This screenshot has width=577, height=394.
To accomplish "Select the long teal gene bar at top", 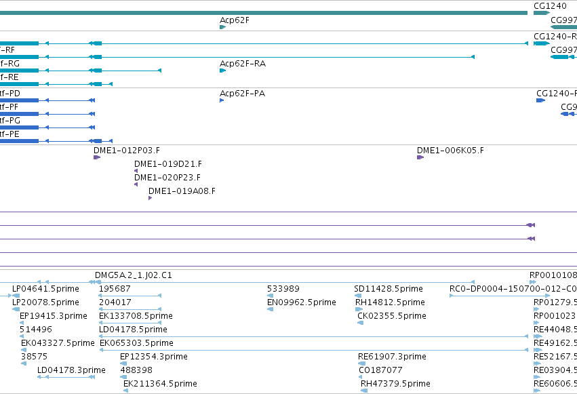I will coord(264,13).
